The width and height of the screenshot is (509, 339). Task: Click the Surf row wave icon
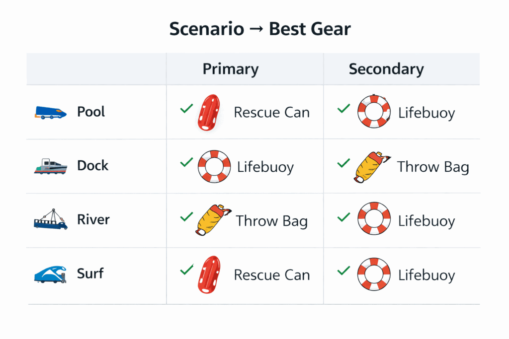pos(50,274)
